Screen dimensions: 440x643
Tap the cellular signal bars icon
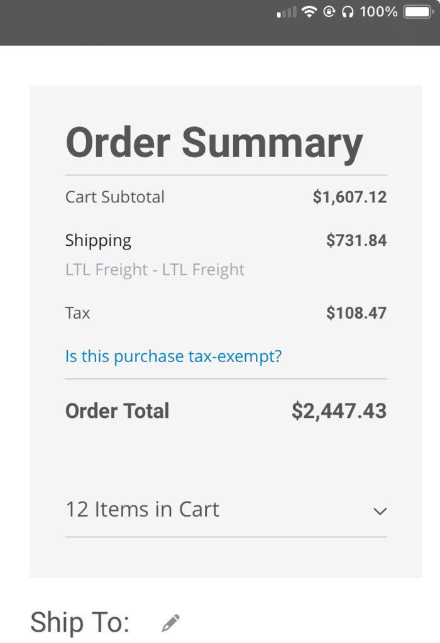tap(287, 13)
